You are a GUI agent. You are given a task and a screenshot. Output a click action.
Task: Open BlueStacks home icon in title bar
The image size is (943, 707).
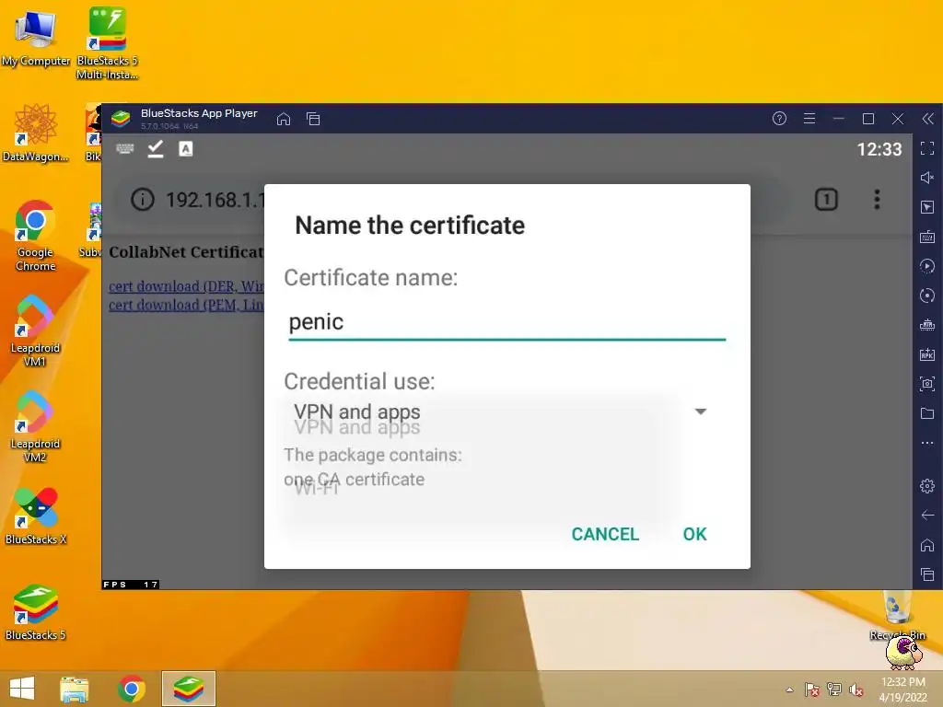pyautogui.click(x=284, y=119)
